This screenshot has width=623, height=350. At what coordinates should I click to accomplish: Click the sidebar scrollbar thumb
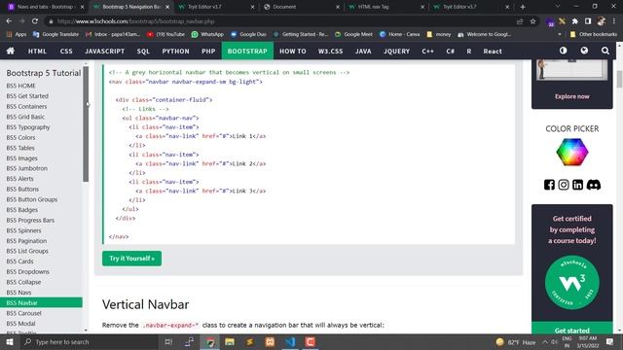pos(86,124)
